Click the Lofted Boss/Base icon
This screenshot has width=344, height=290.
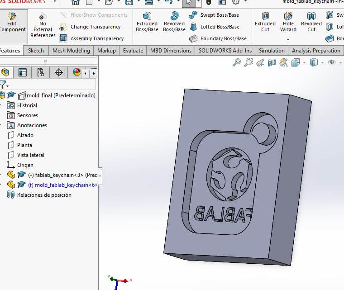pos(193,27)
